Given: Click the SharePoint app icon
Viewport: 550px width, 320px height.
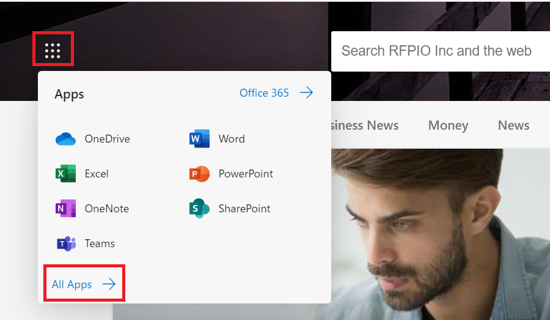Looking at the screenshot, I should pyautogui.click(x=200, y=208).
